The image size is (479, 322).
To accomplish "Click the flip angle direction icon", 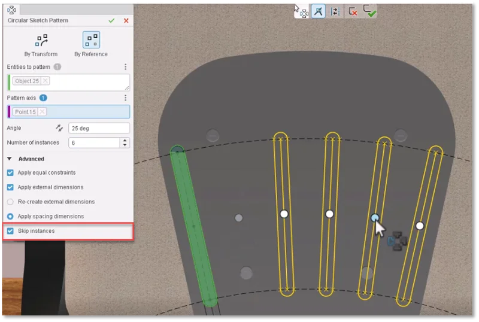I will coord(59,128).
